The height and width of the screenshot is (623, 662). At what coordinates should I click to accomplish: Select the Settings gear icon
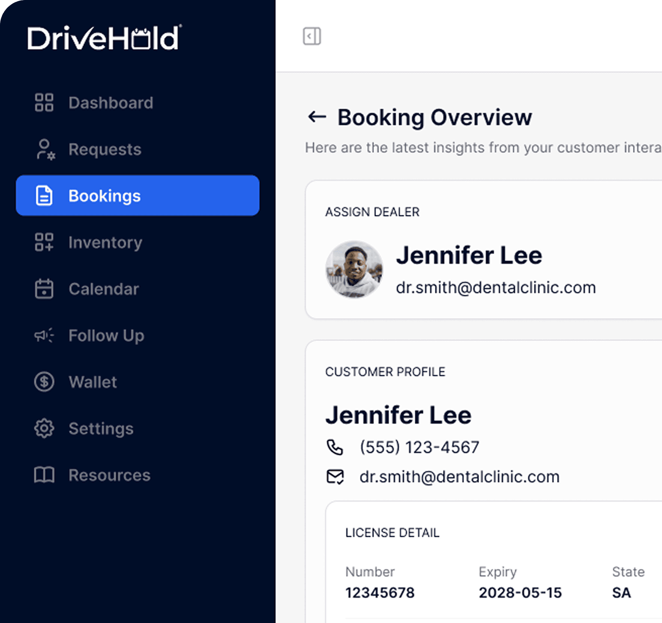[43, 428]
